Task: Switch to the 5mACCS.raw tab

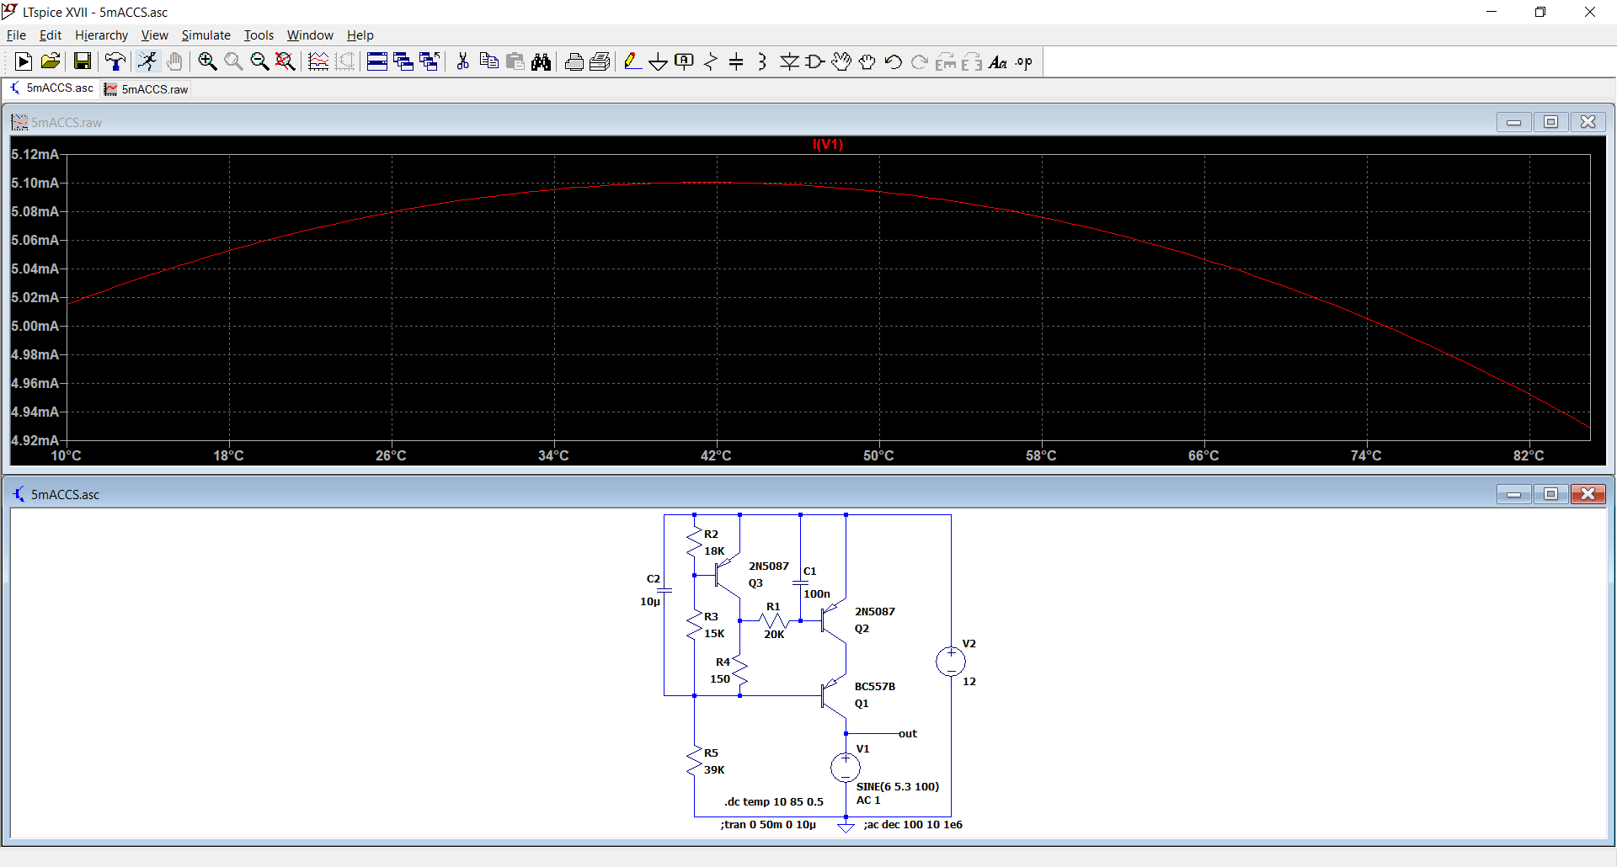Action: pos(147,89)
